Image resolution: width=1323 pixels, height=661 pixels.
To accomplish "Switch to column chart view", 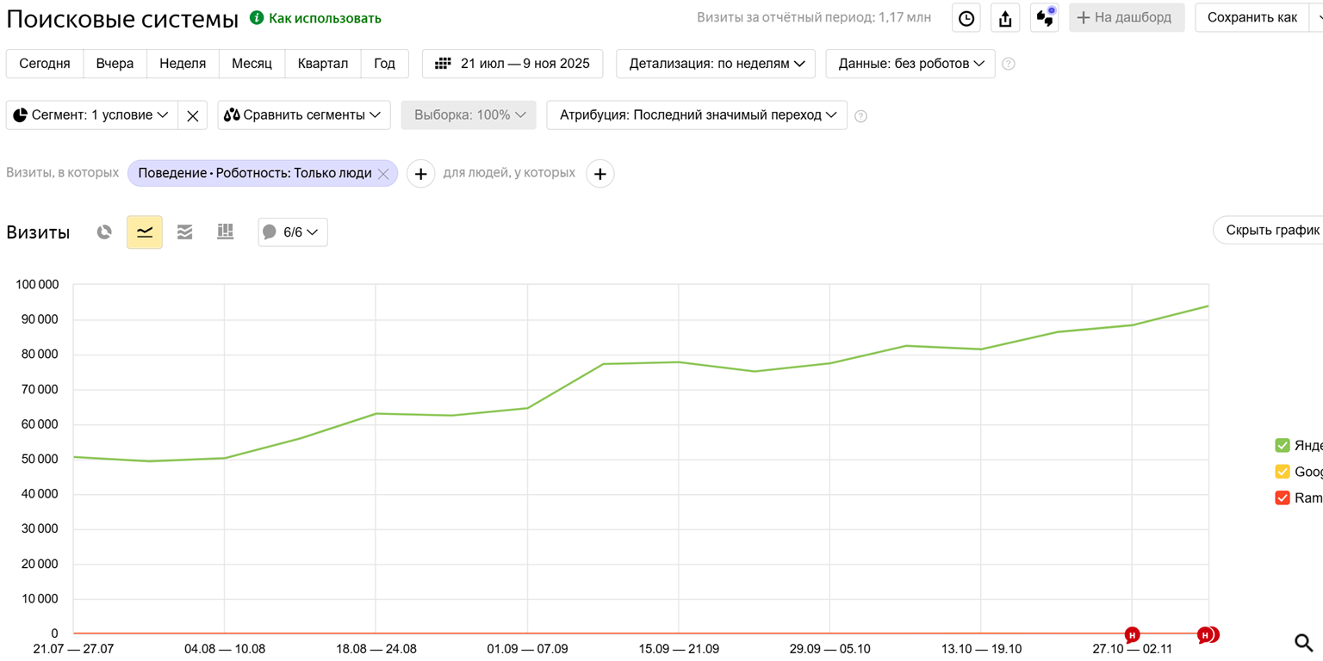I will (225, 232).
